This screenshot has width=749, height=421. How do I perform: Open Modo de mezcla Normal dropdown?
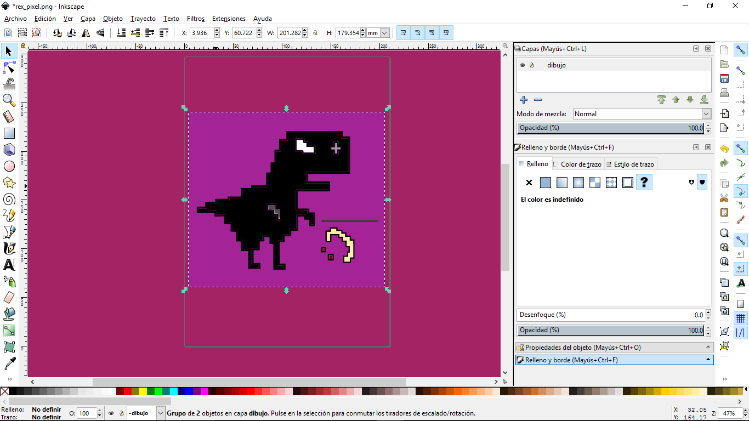pyautogui.click(x=642, y=114)
